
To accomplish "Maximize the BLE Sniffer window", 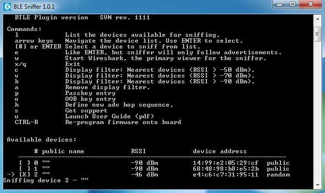I will point(293,4).
